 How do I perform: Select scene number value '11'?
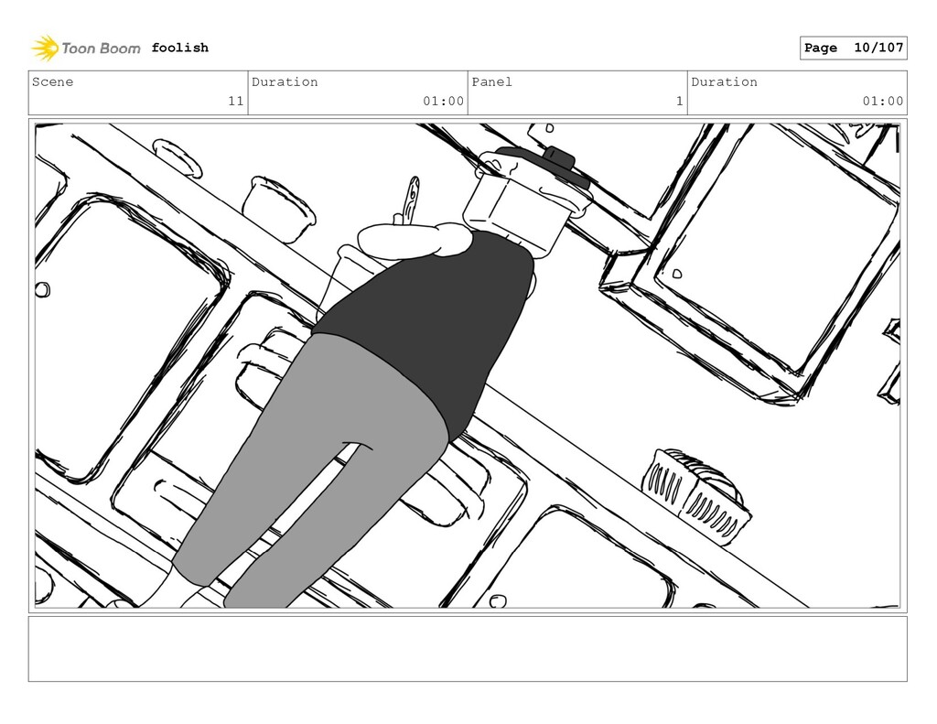[236, 101]
